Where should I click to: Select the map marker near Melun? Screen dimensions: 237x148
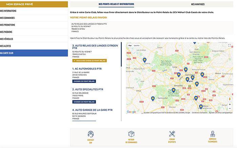click(201, 107)
